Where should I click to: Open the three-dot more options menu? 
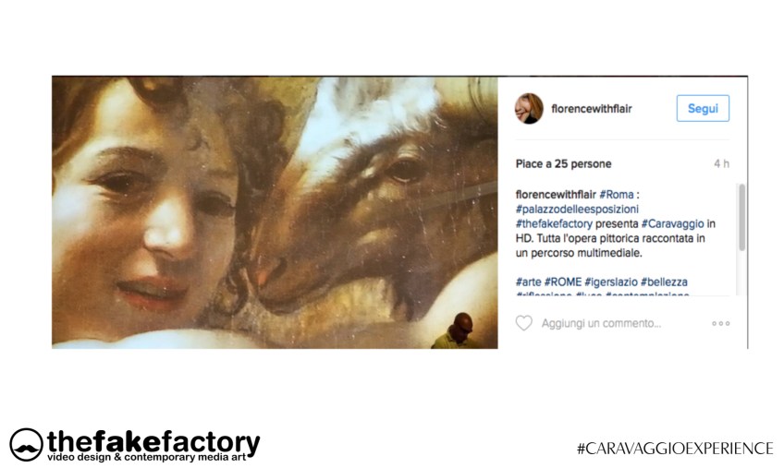click(720, 324)
